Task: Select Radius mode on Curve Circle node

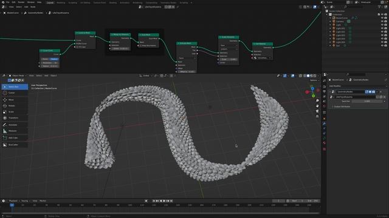Action: pyautogui.click(x=54, y=59)
